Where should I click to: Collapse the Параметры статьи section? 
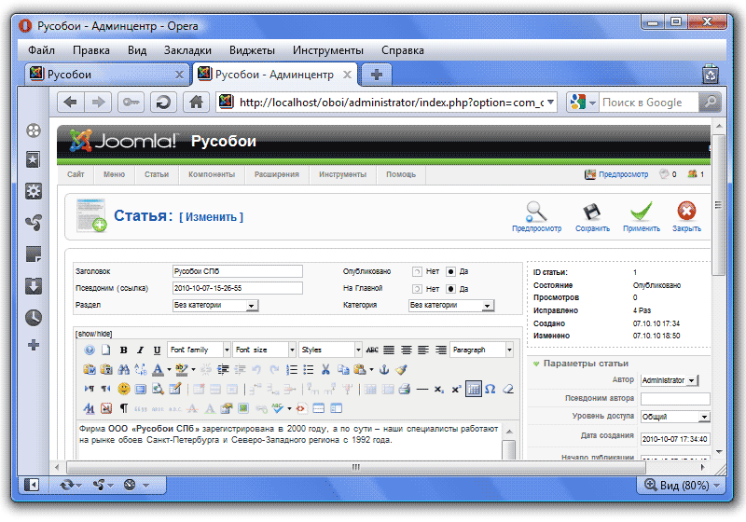(536, 364)
